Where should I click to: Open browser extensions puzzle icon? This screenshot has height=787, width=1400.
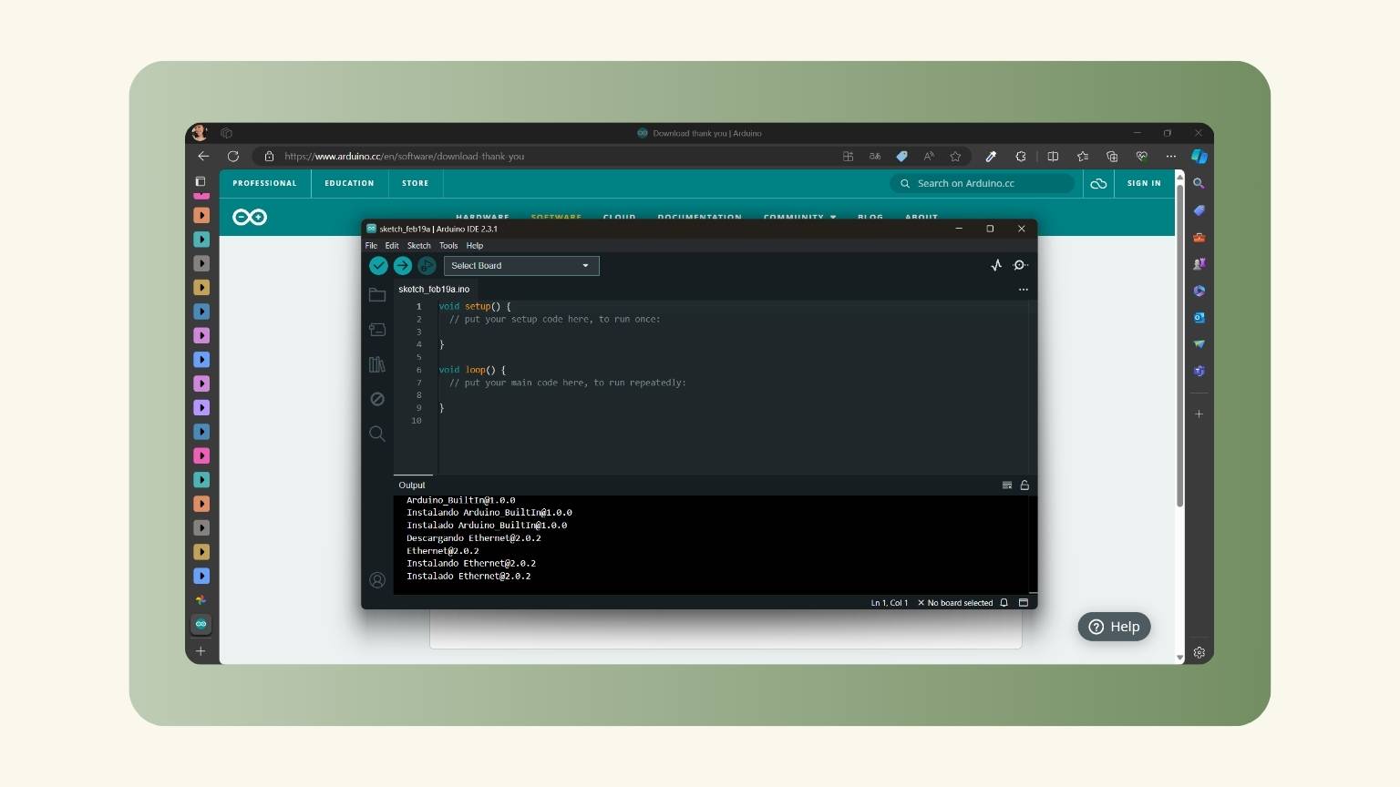(1021, 156)
